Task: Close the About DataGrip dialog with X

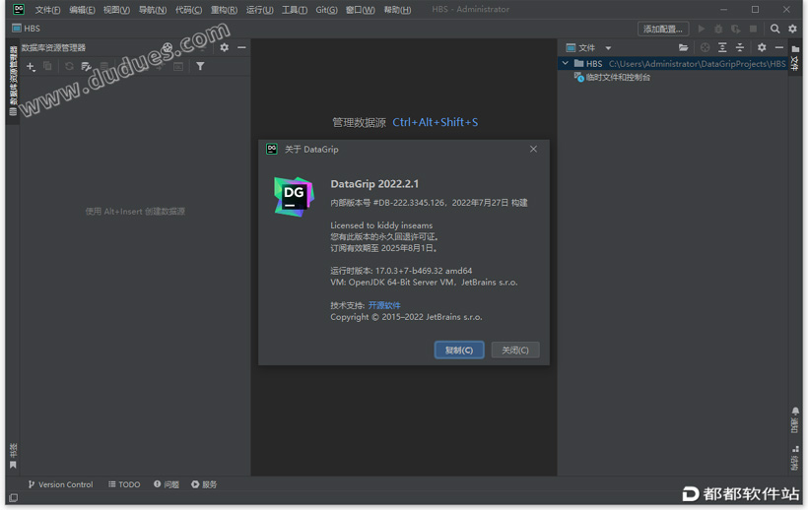Action: click(x=533, y=149)
